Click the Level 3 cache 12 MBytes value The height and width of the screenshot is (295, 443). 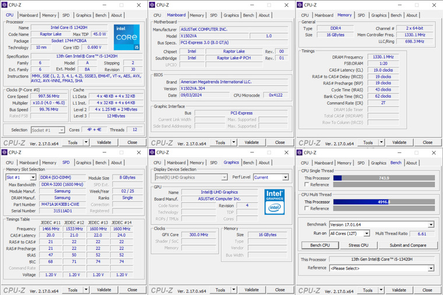coord(116,116)
